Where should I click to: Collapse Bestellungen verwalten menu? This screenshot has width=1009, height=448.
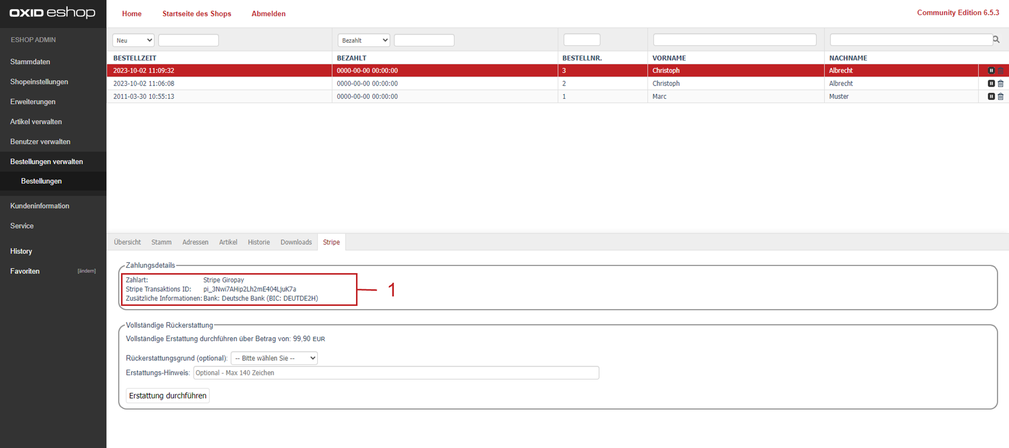(46, 162)
